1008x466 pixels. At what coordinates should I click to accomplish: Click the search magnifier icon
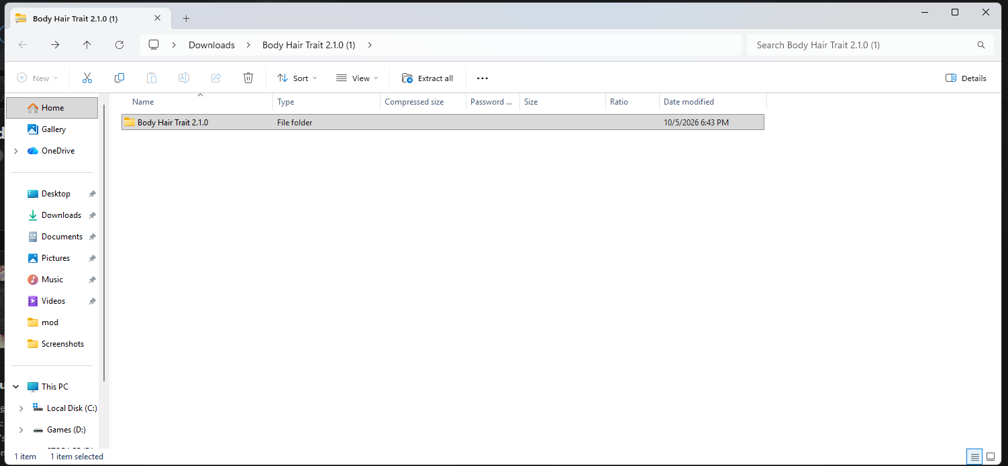click(x=981, y=45)
